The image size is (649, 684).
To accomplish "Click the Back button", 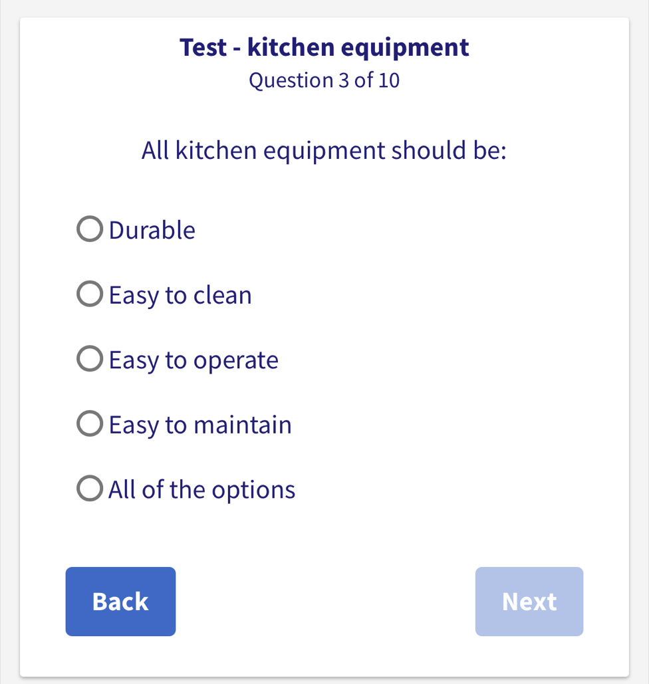I will click(x=120, y=601).
